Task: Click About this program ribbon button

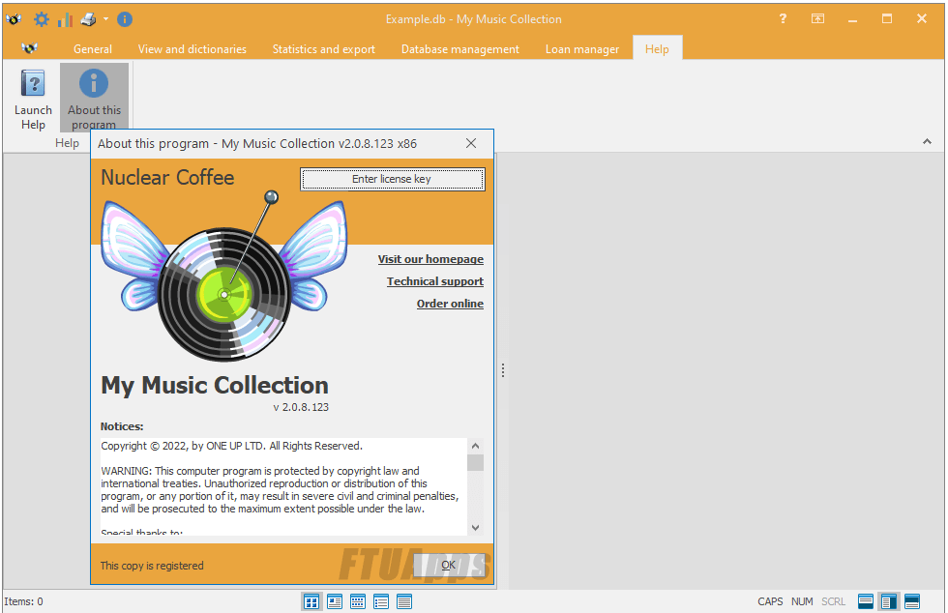Action: tap(94, 98)
